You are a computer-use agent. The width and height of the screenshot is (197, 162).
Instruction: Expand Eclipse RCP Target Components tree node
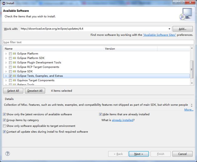tap(6, 67)
